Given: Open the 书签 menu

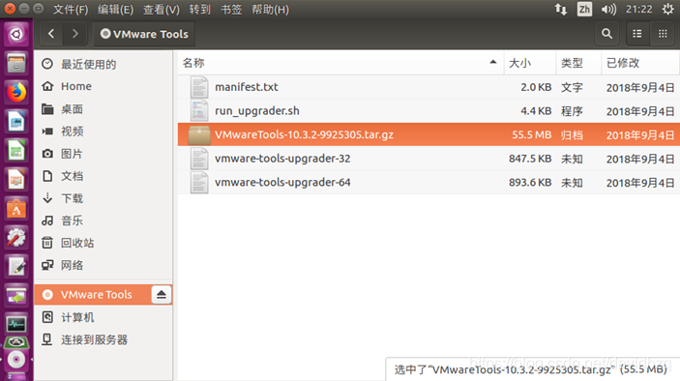Looking at the screenshot, I should pos(231,10).
